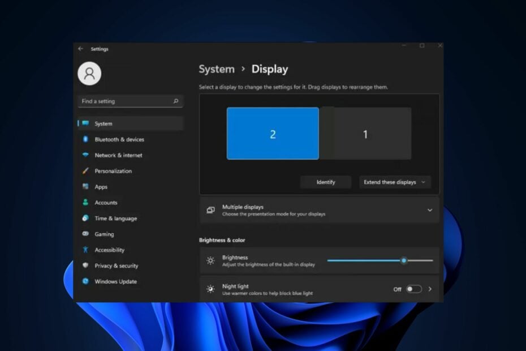This screenshot has width=526, height=351.
Task: Click the Brightness slider handle
Action: tap(404, 260)
